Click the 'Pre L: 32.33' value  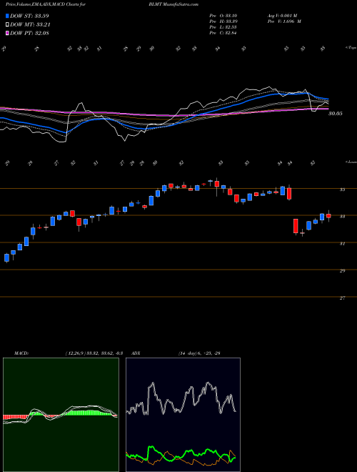click(x=223, y=27)
